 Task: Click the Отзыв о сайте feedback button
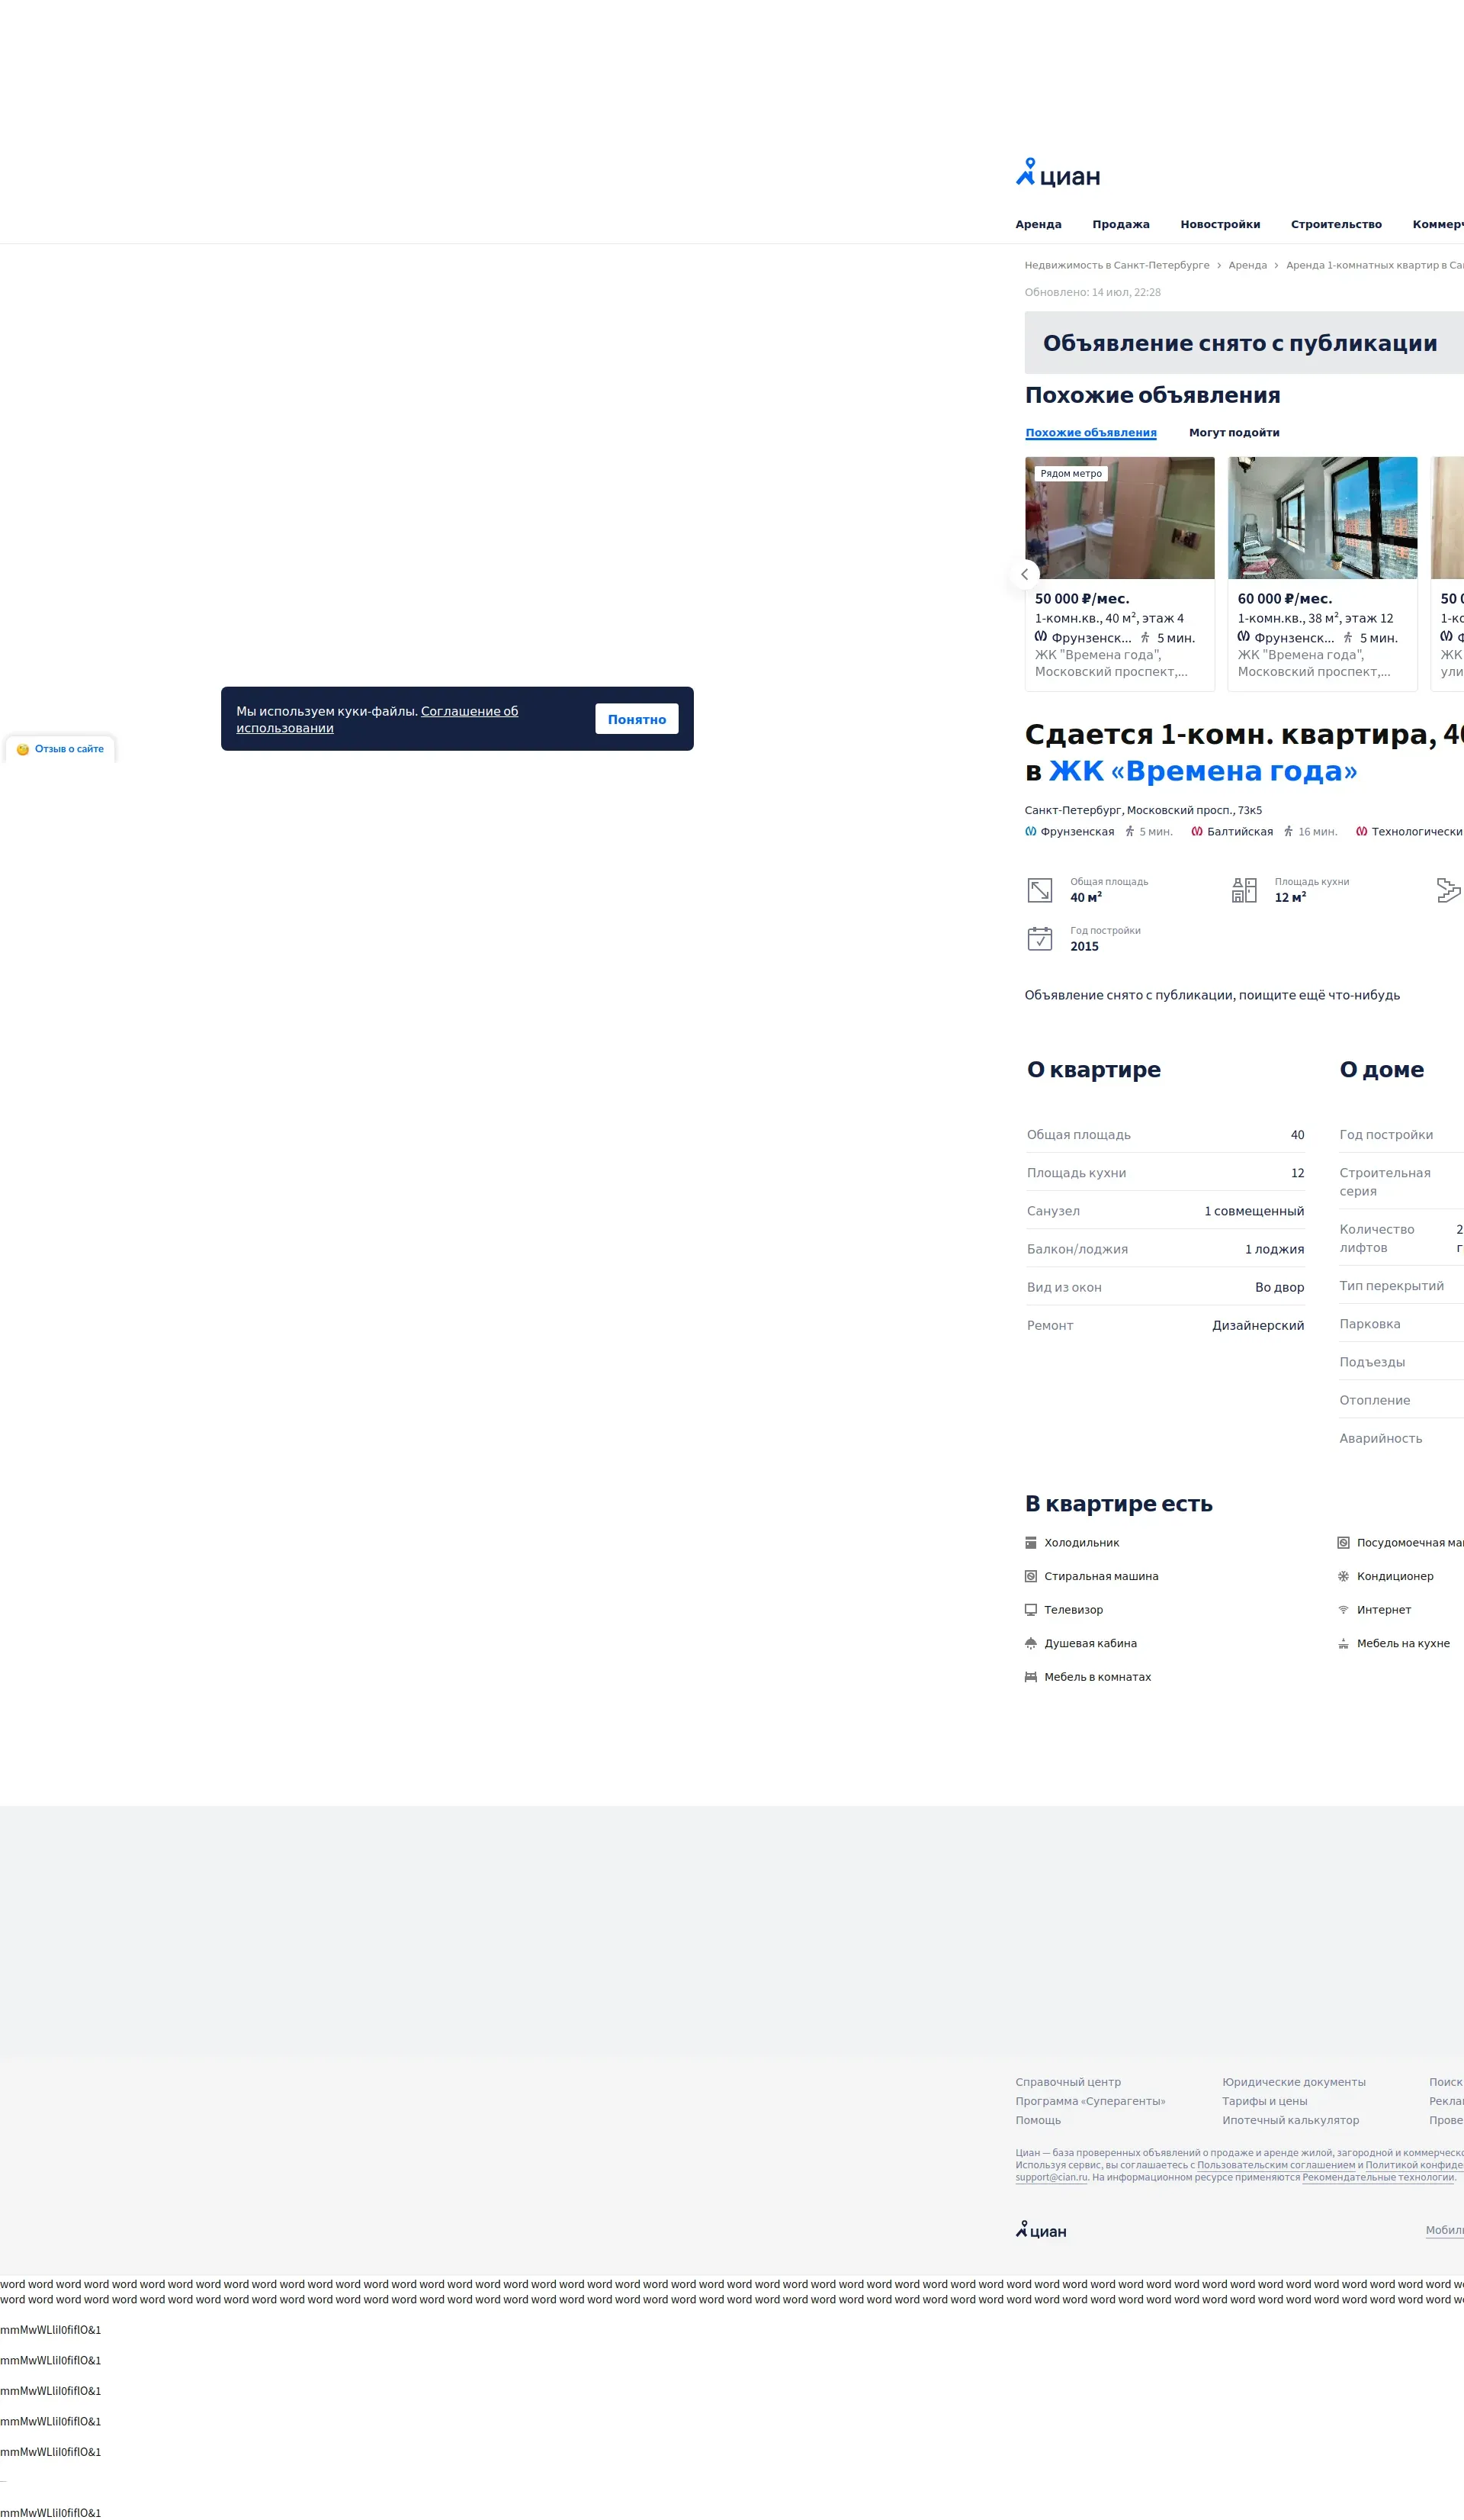[60, 749]
